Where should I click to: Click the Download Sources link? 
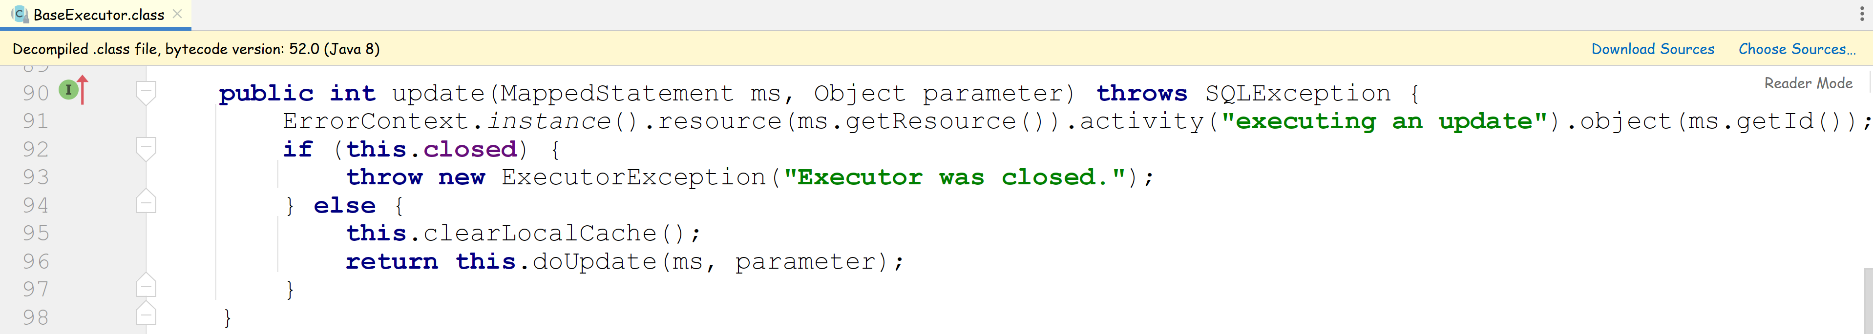pyautogui.click(x=1653, y=49)
